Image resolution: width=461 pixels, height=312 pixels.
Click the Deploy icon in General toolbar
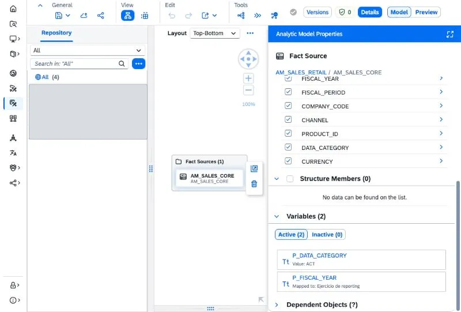click(84, 16)
